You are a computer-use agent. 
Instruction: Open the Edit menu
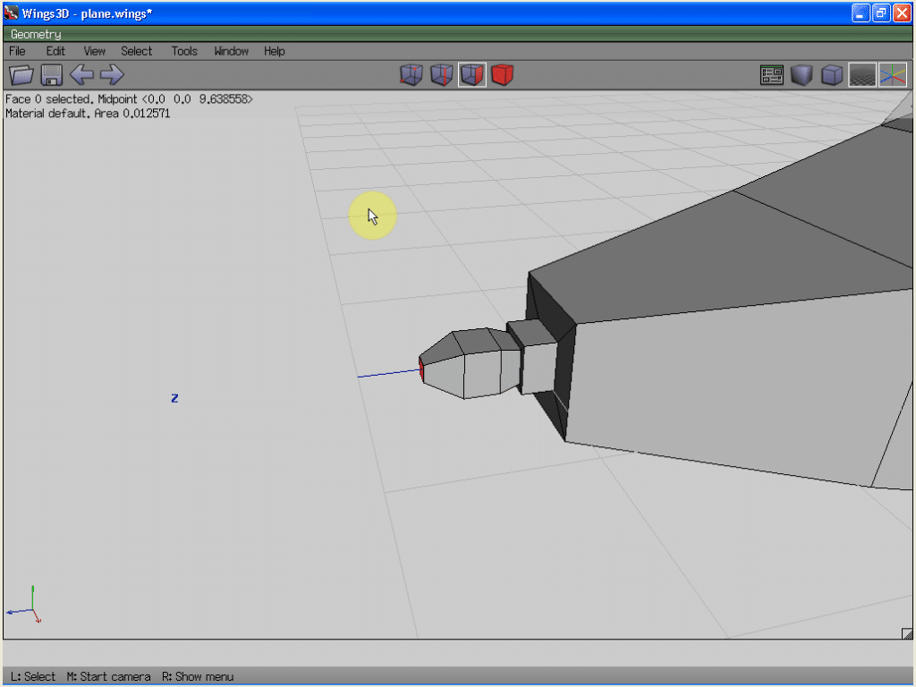point(55,51)
